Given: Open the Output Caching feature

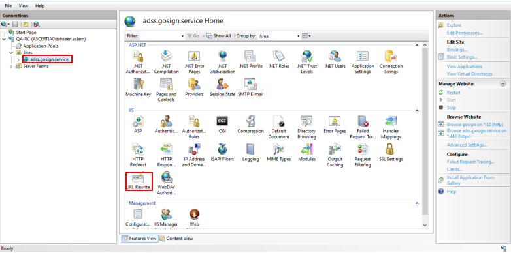Looking at the screenshot, I should [335, 155].
